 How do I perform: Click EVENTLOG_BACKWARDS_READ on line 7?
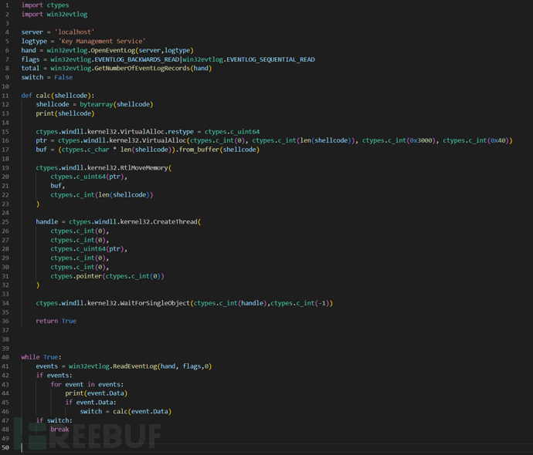pos(137,59)
